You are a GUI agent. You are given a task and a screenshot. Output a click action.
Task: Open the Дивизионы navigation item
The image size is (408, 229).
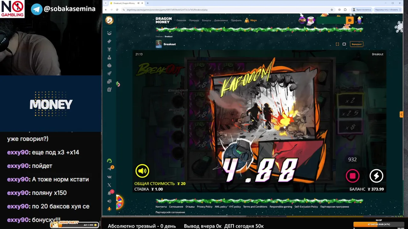point(221,20)
